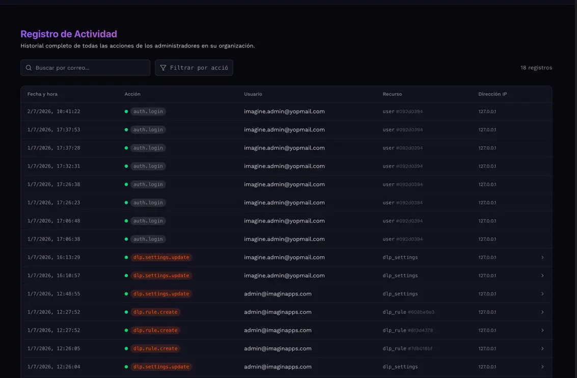Image resolution: width=577 pixels, height=378 pixels.
Task: Select the auth.login badge at 10:41:22
Action: (x=148, y=112)
